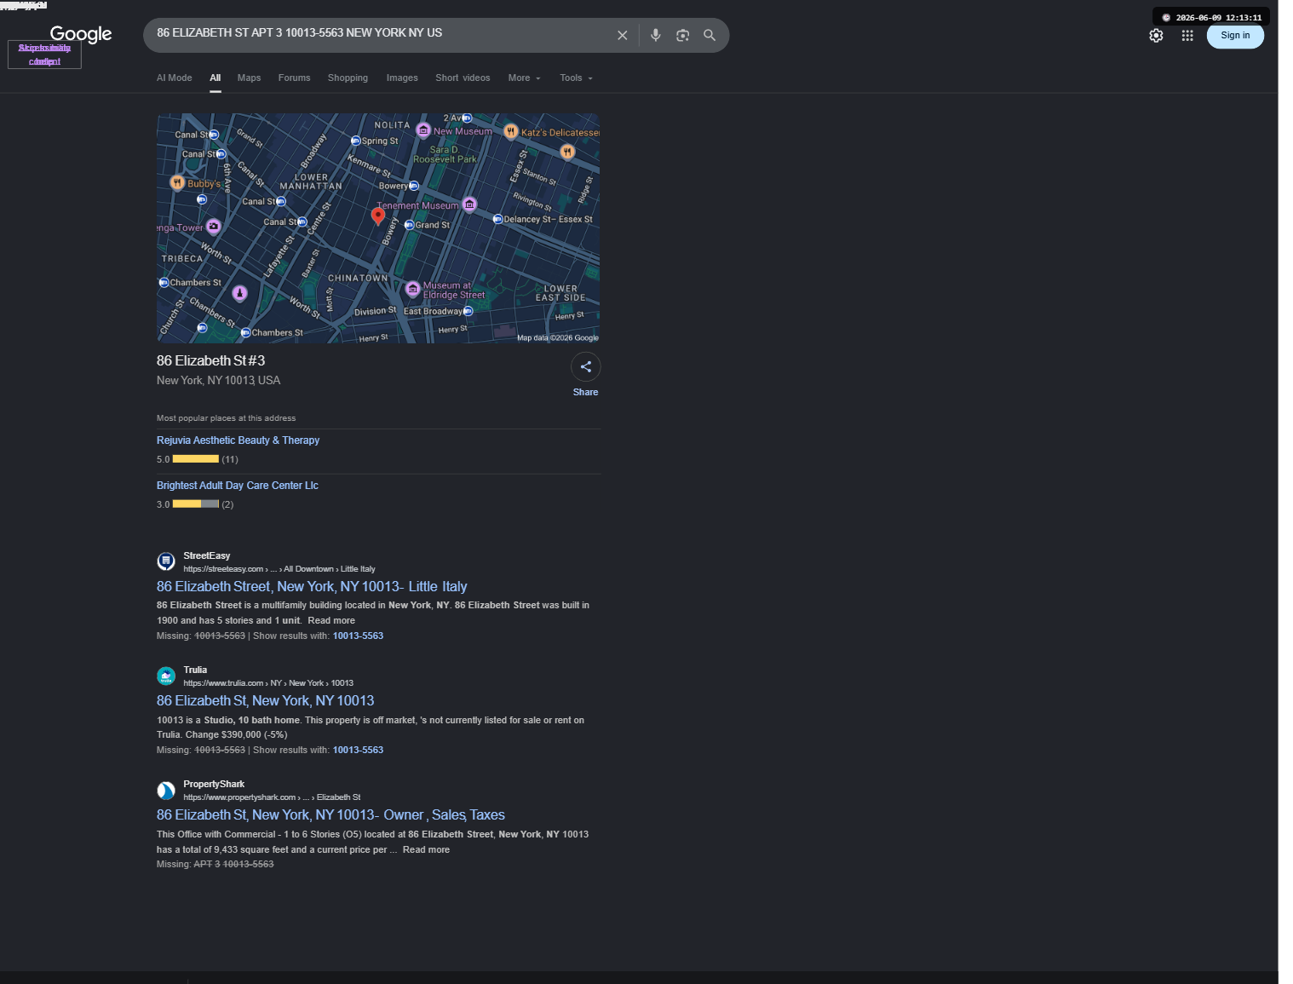
Task: Click Katz's Delicatessen map marker
Action: click(x=510, y=131)
